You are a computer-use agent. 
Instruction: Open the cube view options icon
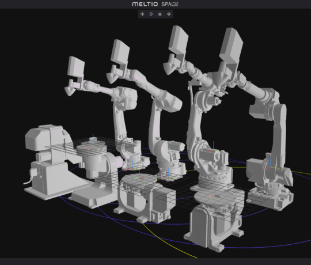pos(169,14)
